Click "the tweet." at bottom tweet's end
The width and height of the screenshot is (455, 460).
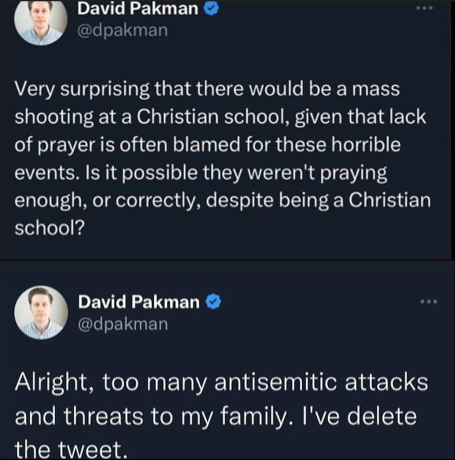tap(72, 449)
